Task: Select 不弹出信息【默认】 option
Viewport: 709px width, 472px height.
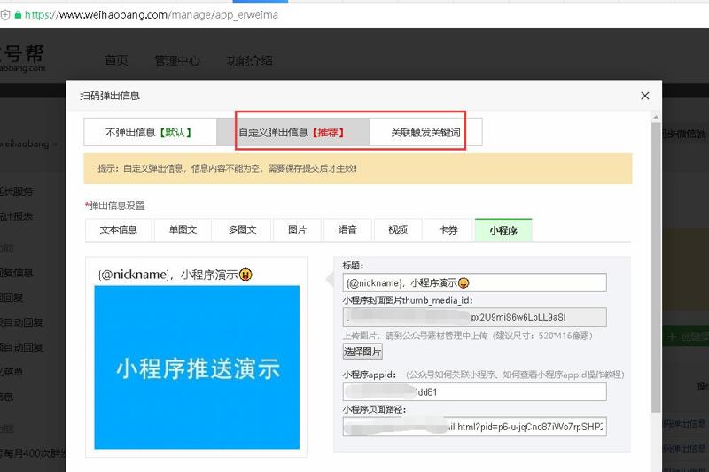Action: [150, 132]
